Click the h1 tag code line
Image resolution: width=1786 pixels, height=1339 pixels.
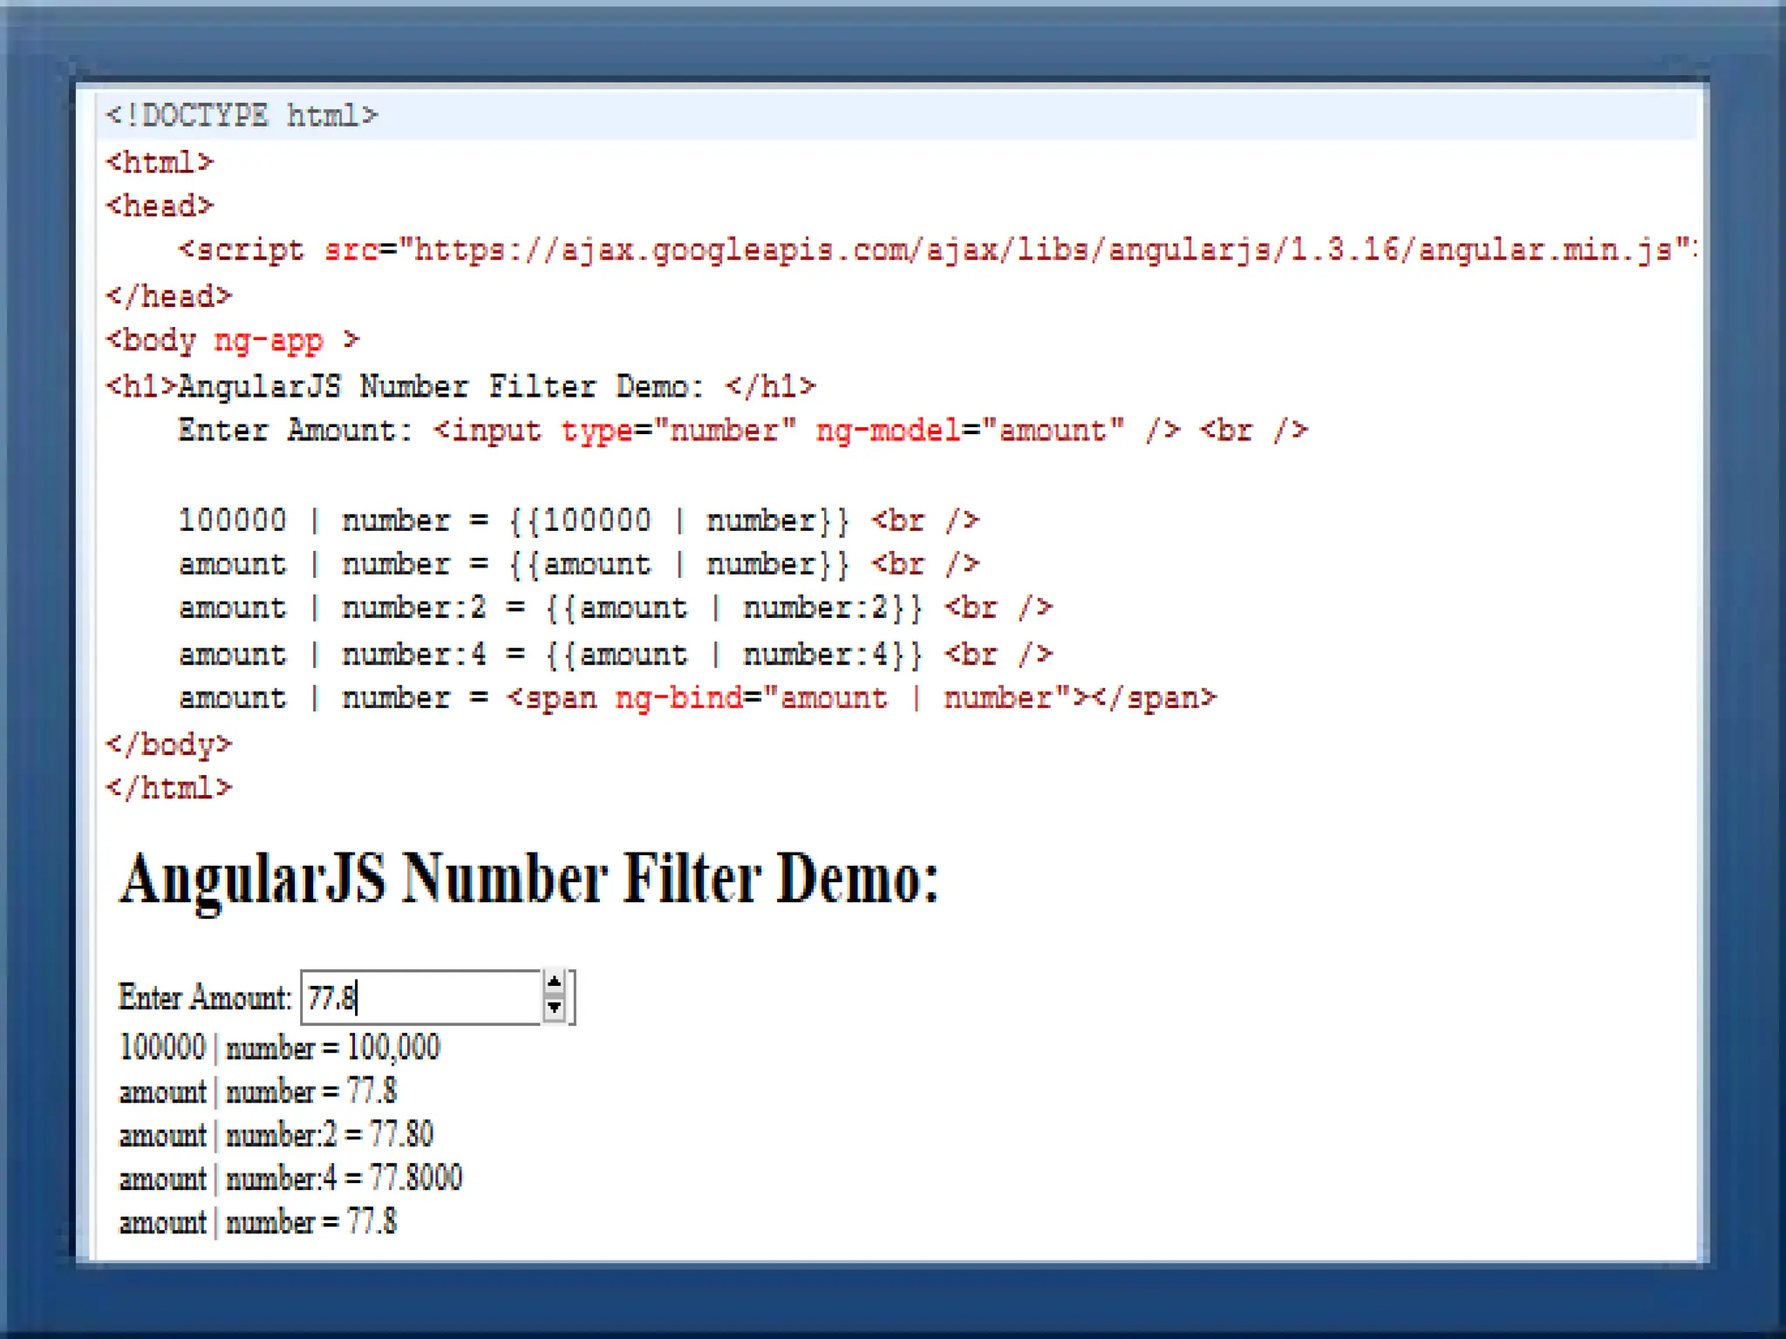click(x=460, y=386)
